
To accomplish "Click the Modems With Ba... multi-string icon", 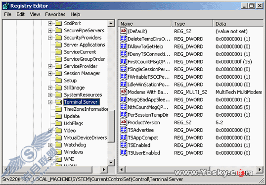I will (124, 92).
